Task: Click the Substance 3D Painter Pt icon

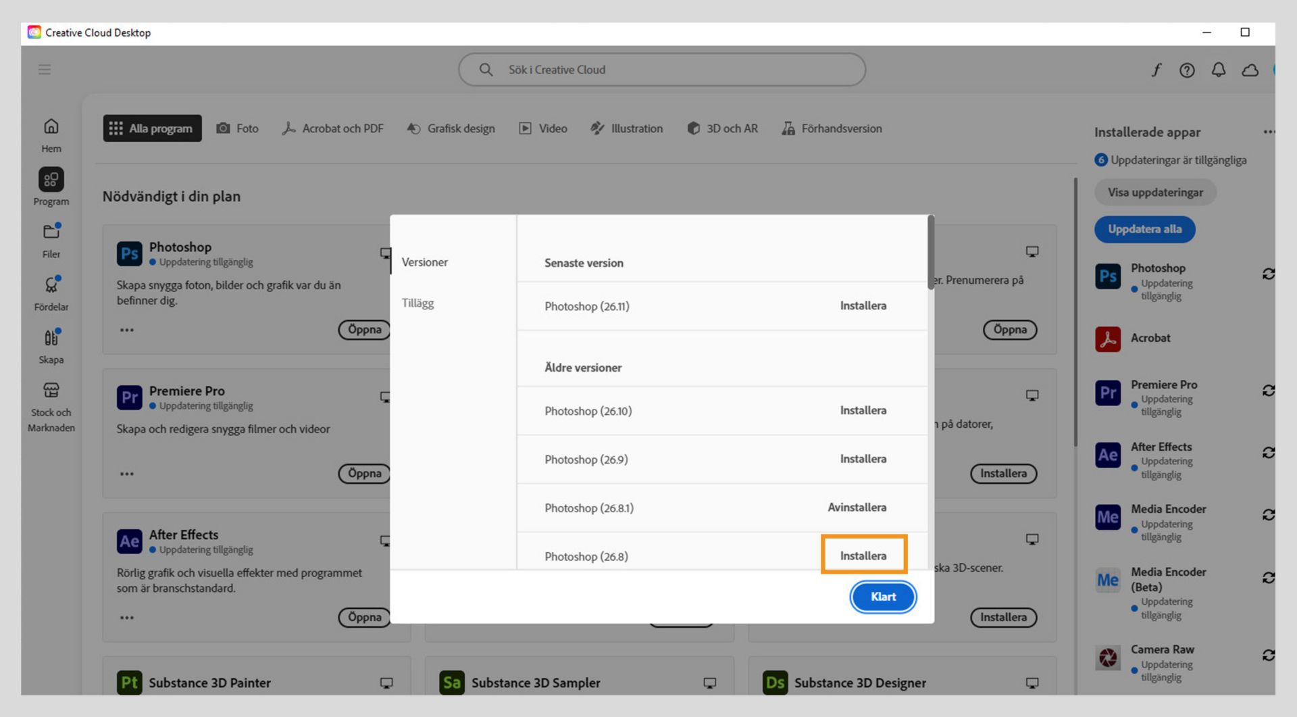Action: pyautogui.click(x=129, y=683)
